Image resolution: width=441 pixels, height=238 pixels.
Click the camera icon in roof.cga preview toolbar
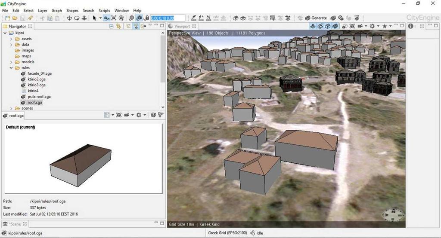coord(127,115)
